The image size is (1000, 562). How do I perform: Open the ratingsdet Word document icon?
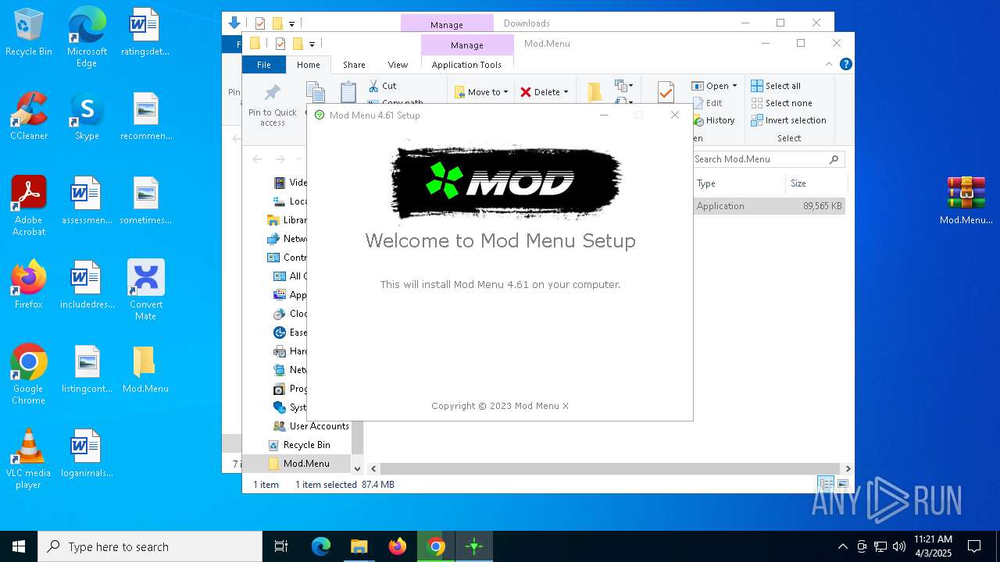[x=145, y=33]
